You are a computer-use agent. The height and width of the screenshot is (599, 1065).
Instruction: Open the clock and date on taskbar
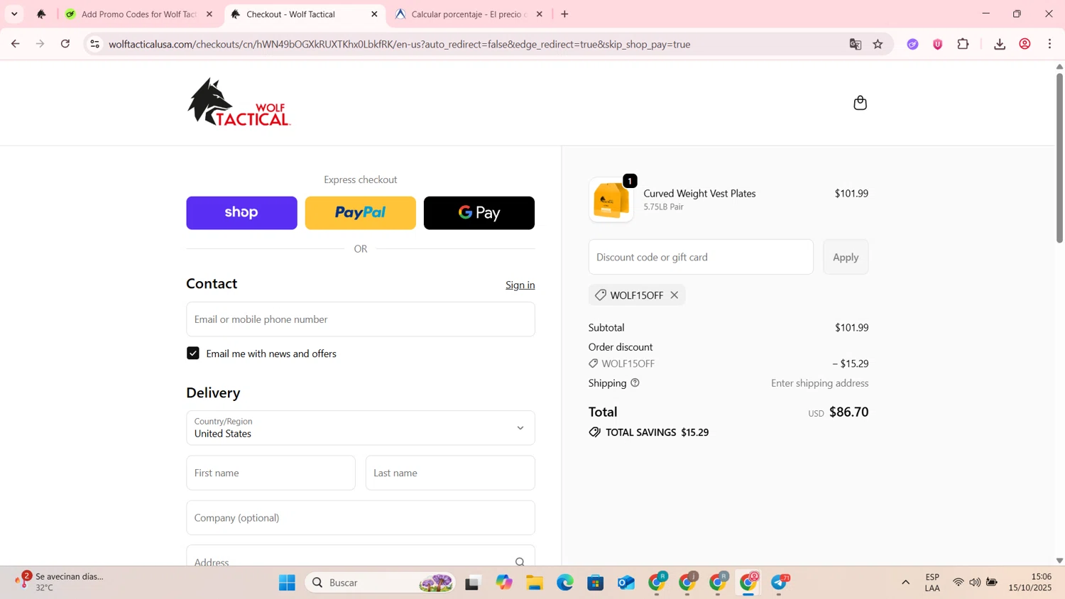pyautogui.click(x=1030, y=582)
